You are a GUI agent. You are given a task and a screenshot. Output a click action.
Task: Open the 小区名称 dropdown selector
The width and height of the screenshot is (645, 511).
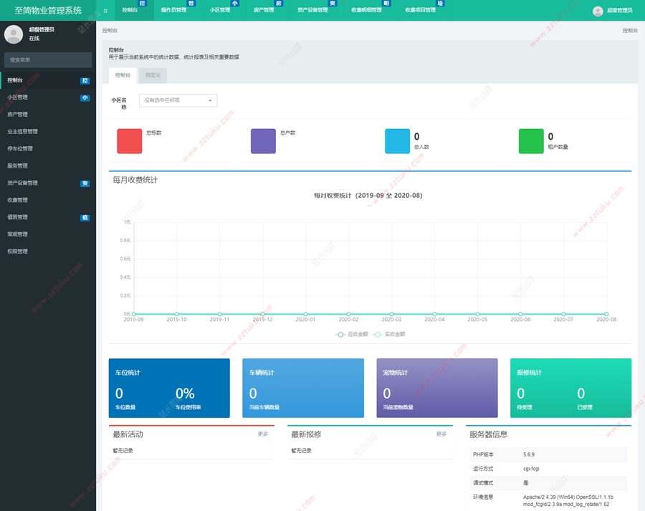(x=178, y=100)
